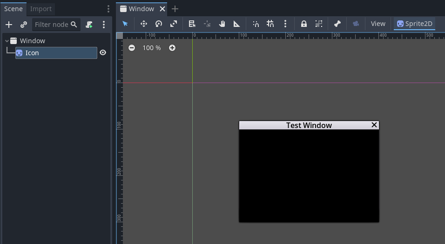The height and width of the screenshot is (244, 445).
Task: Close the Test Window preview
Action: pyautogui.click(x=374, y=125)
